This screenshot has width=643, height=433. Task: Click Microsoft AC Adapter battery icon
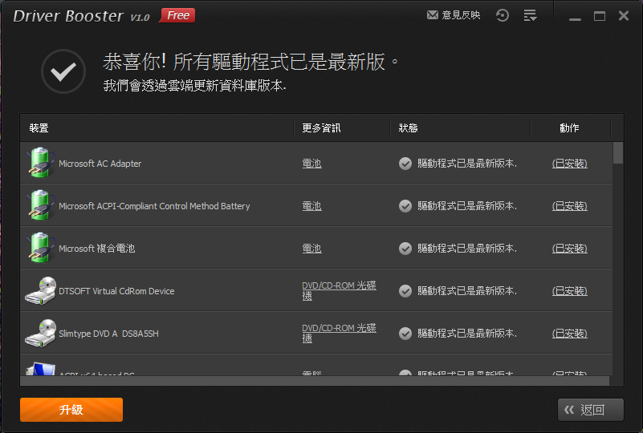pyautogui.click(x=40, y=163)
